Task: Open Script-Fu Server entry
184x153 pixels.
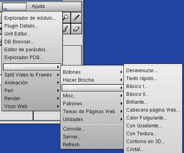Action: (x=93, y=137)
